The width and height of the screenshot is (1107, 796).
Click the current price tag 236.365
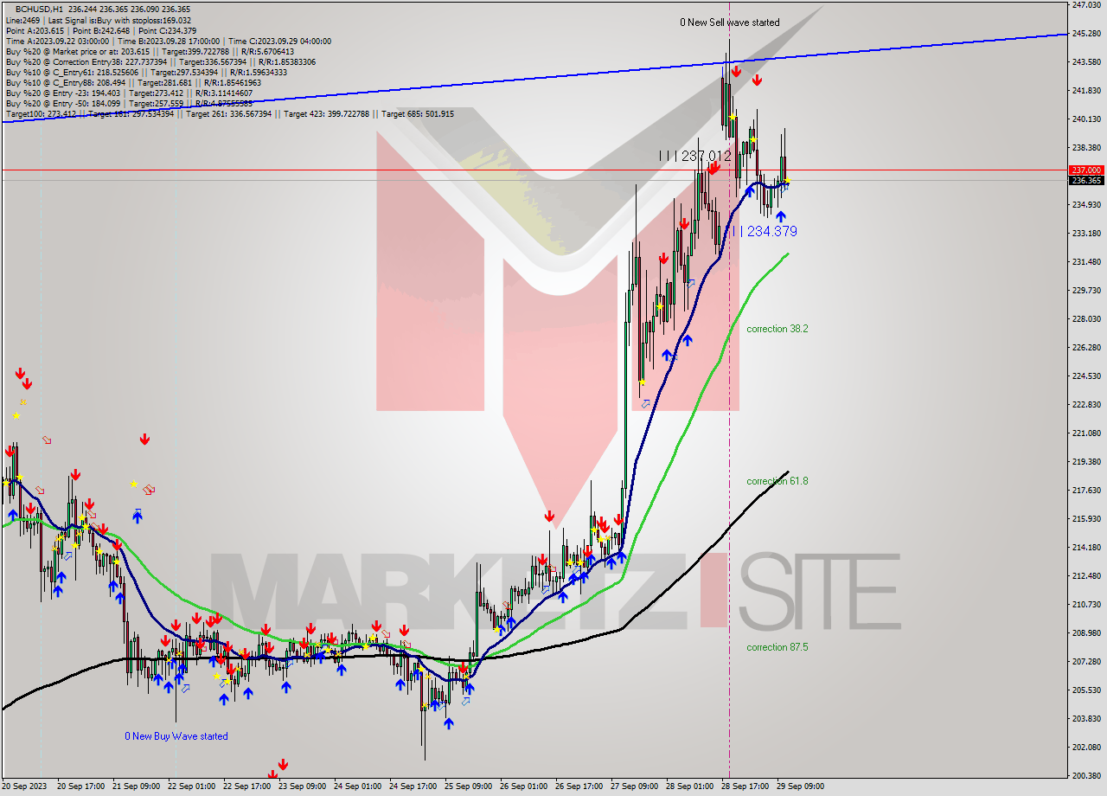tap(1085, 180)
